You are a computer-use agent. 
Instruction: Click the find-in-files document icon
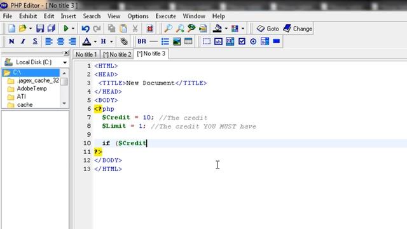point(203,28)
